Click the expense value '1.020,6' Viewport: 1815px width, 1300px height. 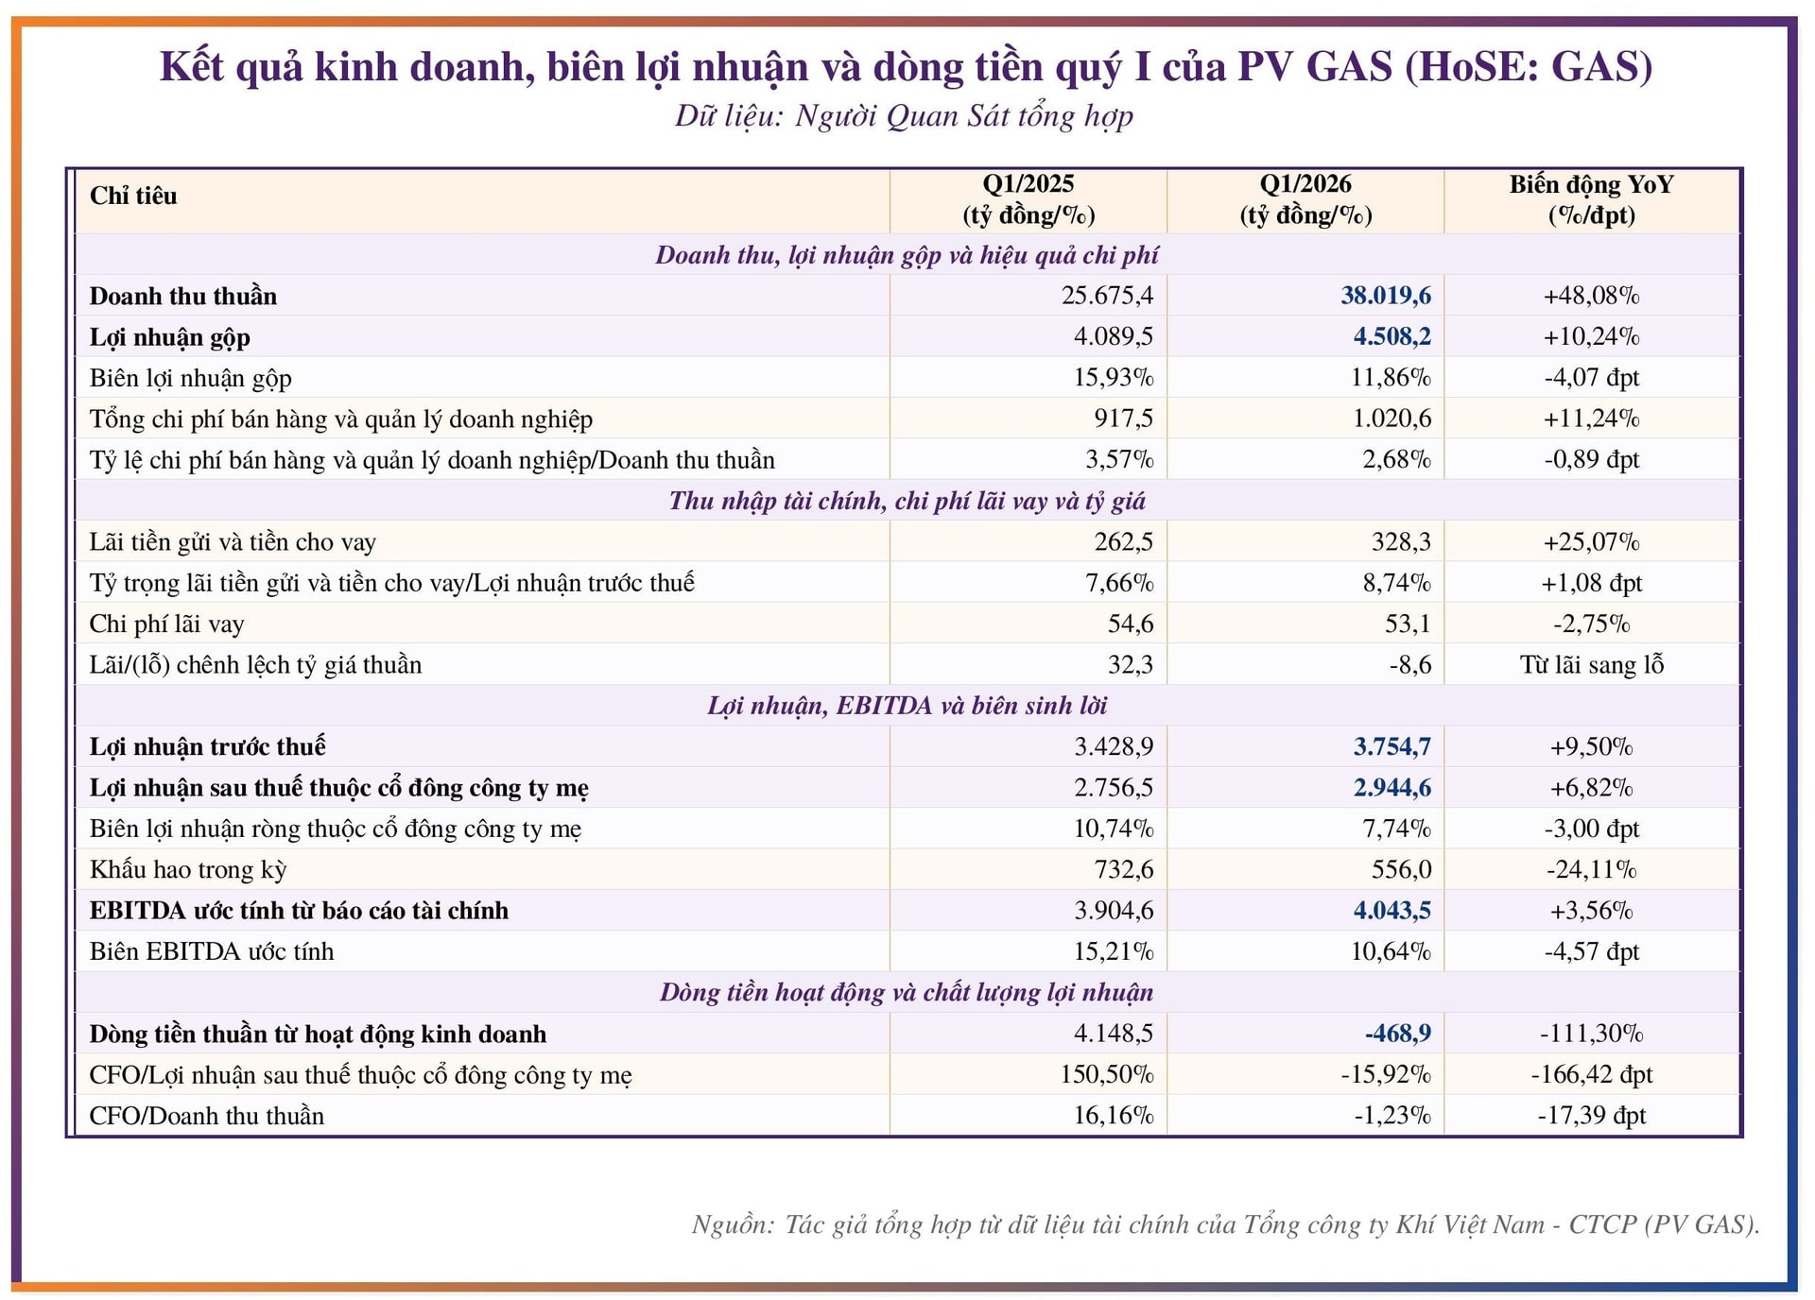(x=1392, y=419)
